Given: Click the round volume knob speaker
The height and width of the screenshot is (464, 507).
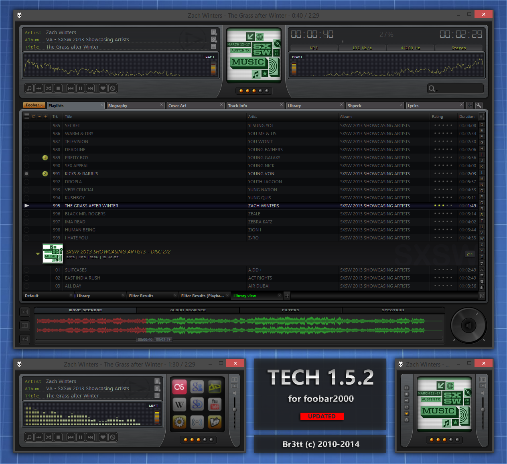Looking at the screenshot, I should (x=468, y=325).
